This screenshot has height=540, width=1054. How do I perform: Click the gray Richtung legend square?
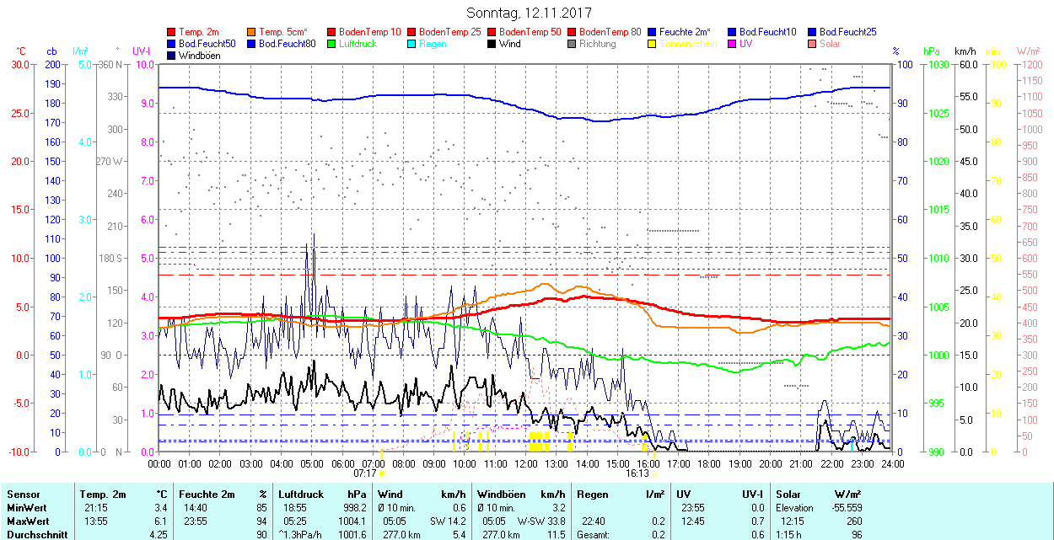coord(573,44)
